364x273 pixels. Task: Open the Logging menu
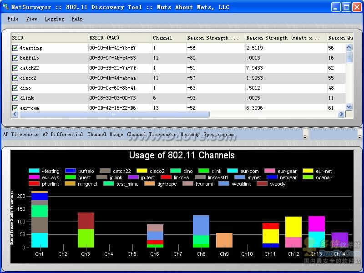coord(54,19)
